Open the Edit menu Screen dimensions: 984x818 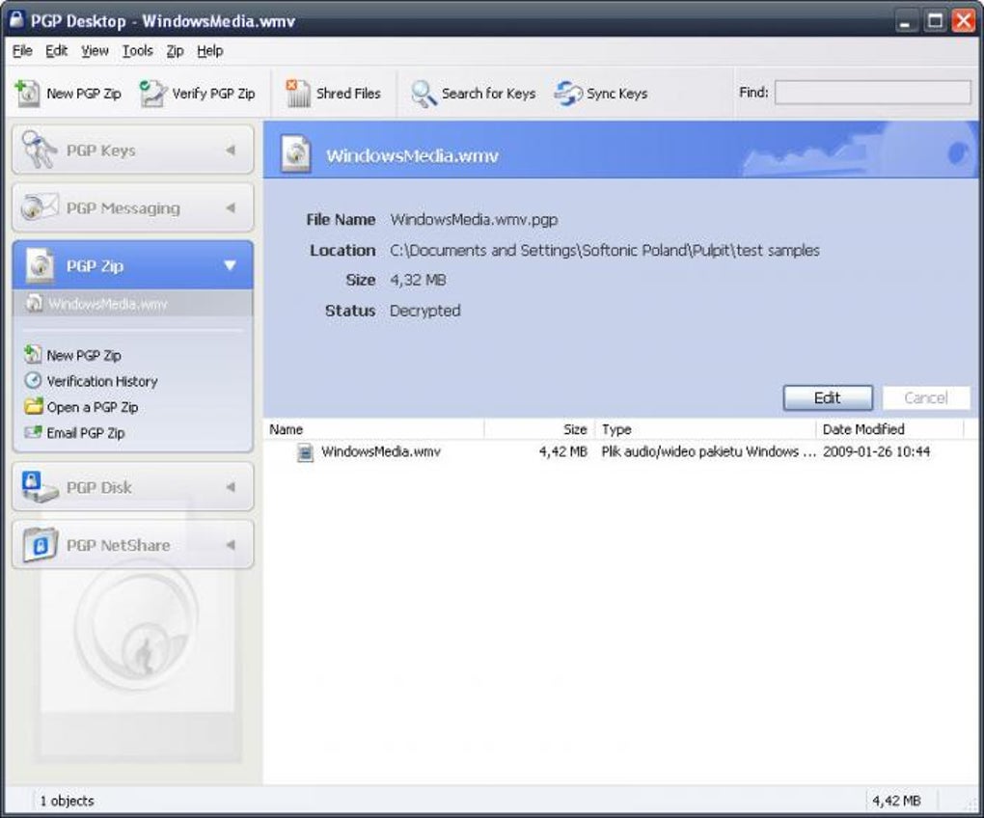pos(56,51)
